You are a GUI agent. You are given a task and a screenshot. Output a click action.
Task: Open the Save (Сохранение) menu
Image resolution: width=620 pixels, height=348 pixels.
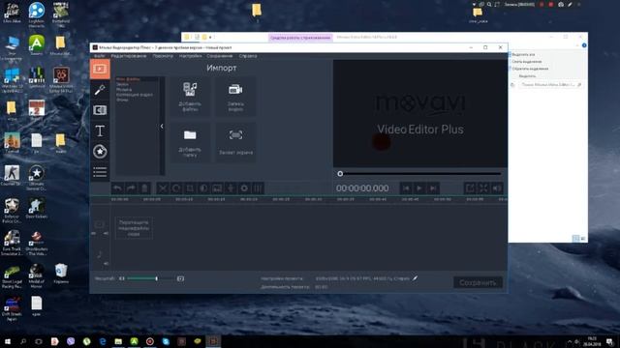[220, 56]
